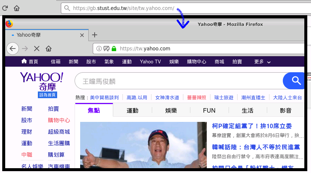Open 新聞 in the purple nav bar
Viewport: 311px width, 173px height.
73,62
